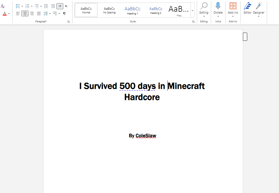Toggle right-to-left text direction
The image size is (279, 193).
pos(66,6)
